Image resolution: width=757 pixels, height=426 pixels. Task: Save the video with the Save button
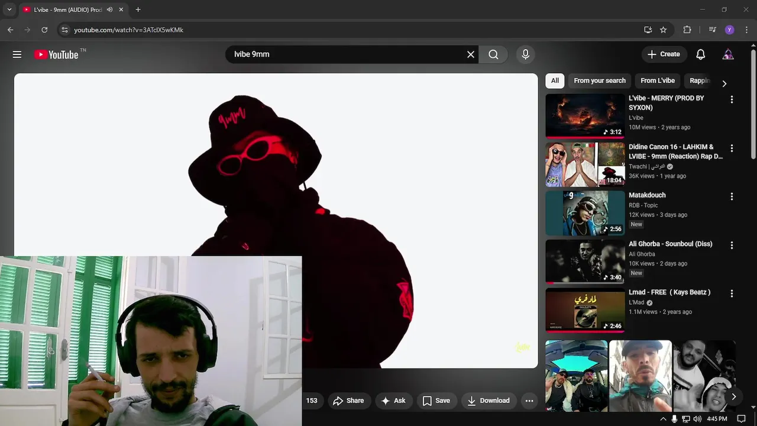(436, 401)
